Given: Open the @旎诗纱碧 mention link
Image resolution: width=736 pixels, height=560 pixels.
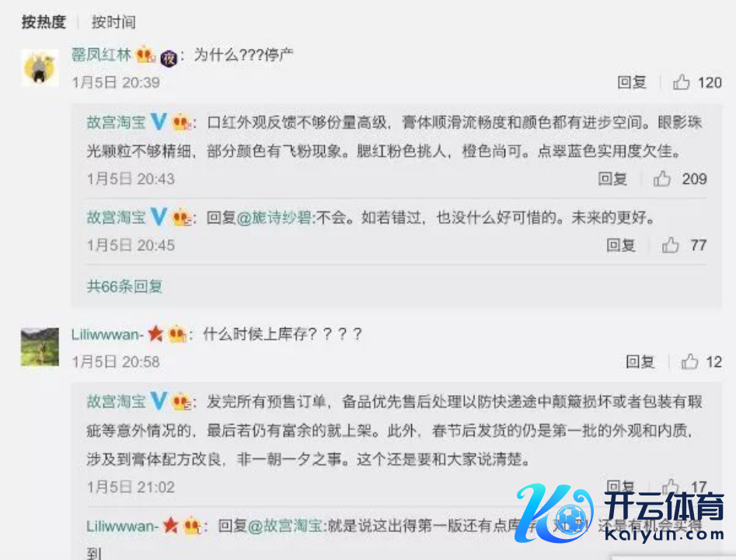Looking at the screenshot, I should tap(274, 218).
